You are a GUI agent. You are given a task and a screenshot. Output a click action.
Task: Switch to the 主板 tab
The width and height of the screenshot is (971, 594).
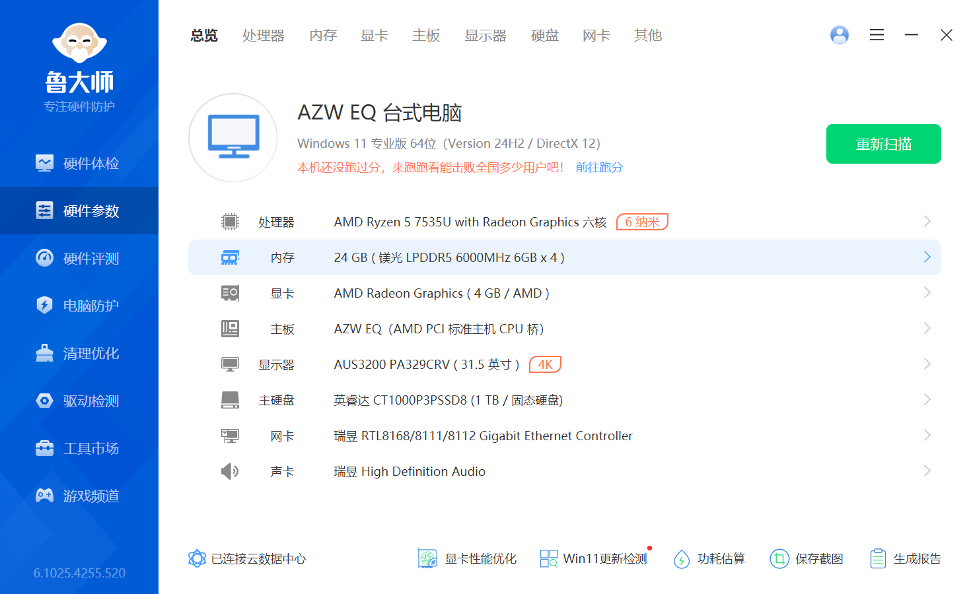(426, 36)
